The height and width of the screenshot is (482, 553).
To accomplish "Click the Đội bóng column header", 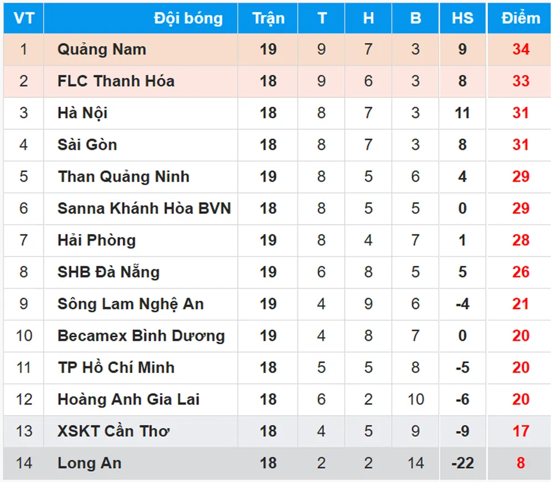I will pyautogui.click(x=188, y=18).
